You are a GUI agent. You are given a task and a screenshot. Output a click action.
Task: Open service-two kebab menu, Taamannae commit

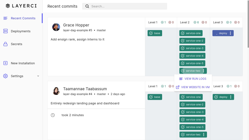pos(204,135)
